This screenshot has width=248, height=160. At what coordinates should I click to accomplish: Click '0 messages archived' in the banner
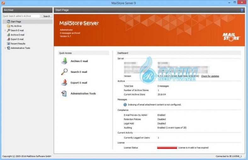[x=70, y=33]
